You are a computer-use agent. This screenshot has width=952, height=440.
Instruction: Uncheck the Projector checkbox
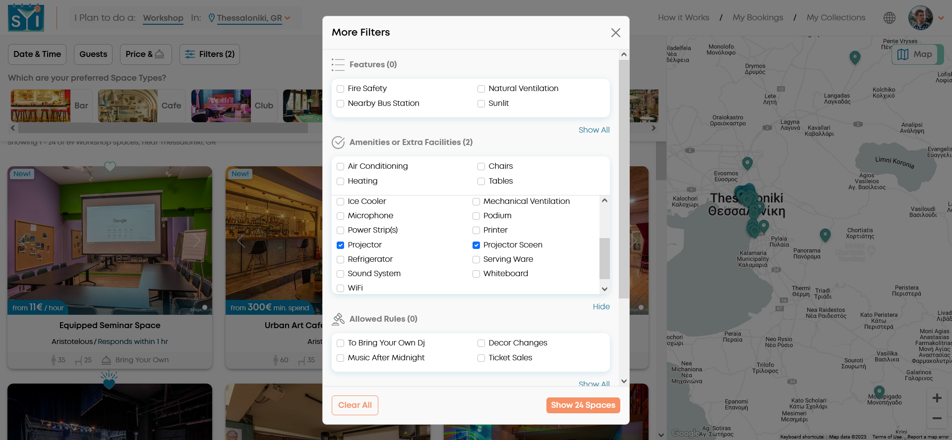click(341, 245)
